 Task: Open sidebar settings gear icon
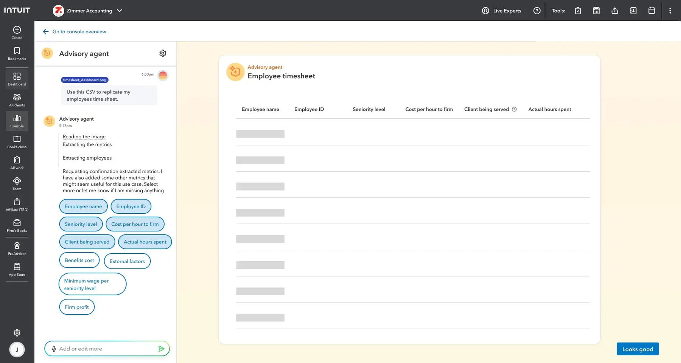click(x=17, y=333)
